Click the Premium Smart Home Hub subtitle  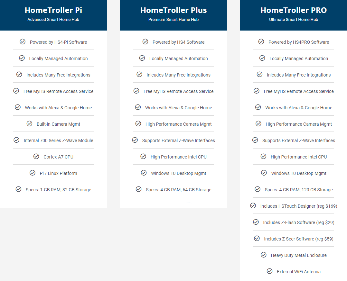pyautogui.click(x=173, y=20)
